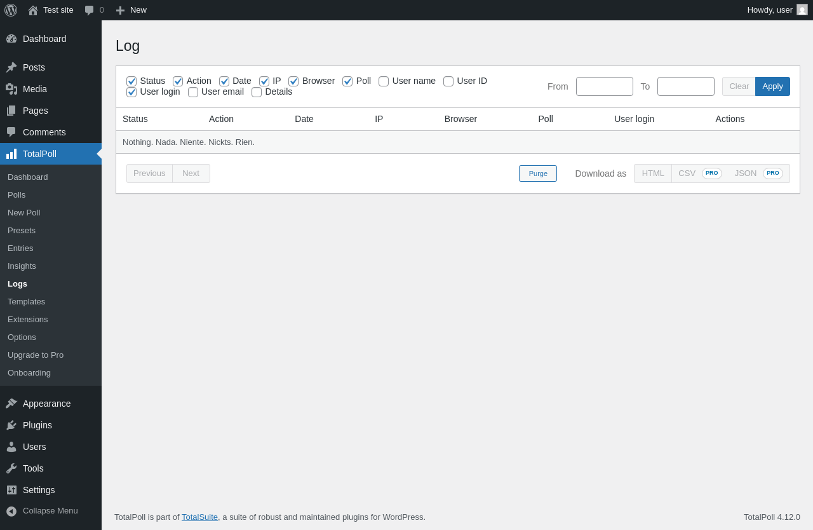The image size is (813, 530).
Task: Download log as HTML
Action: 653,173
